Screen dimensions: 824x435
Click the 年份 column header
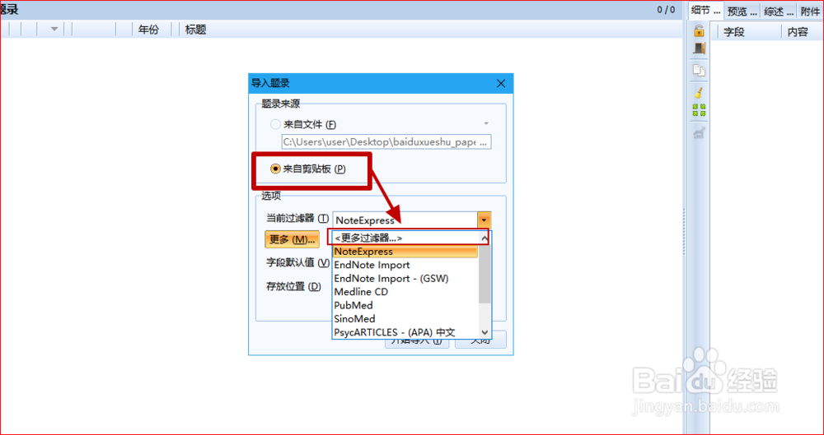[x=148, y=30]
